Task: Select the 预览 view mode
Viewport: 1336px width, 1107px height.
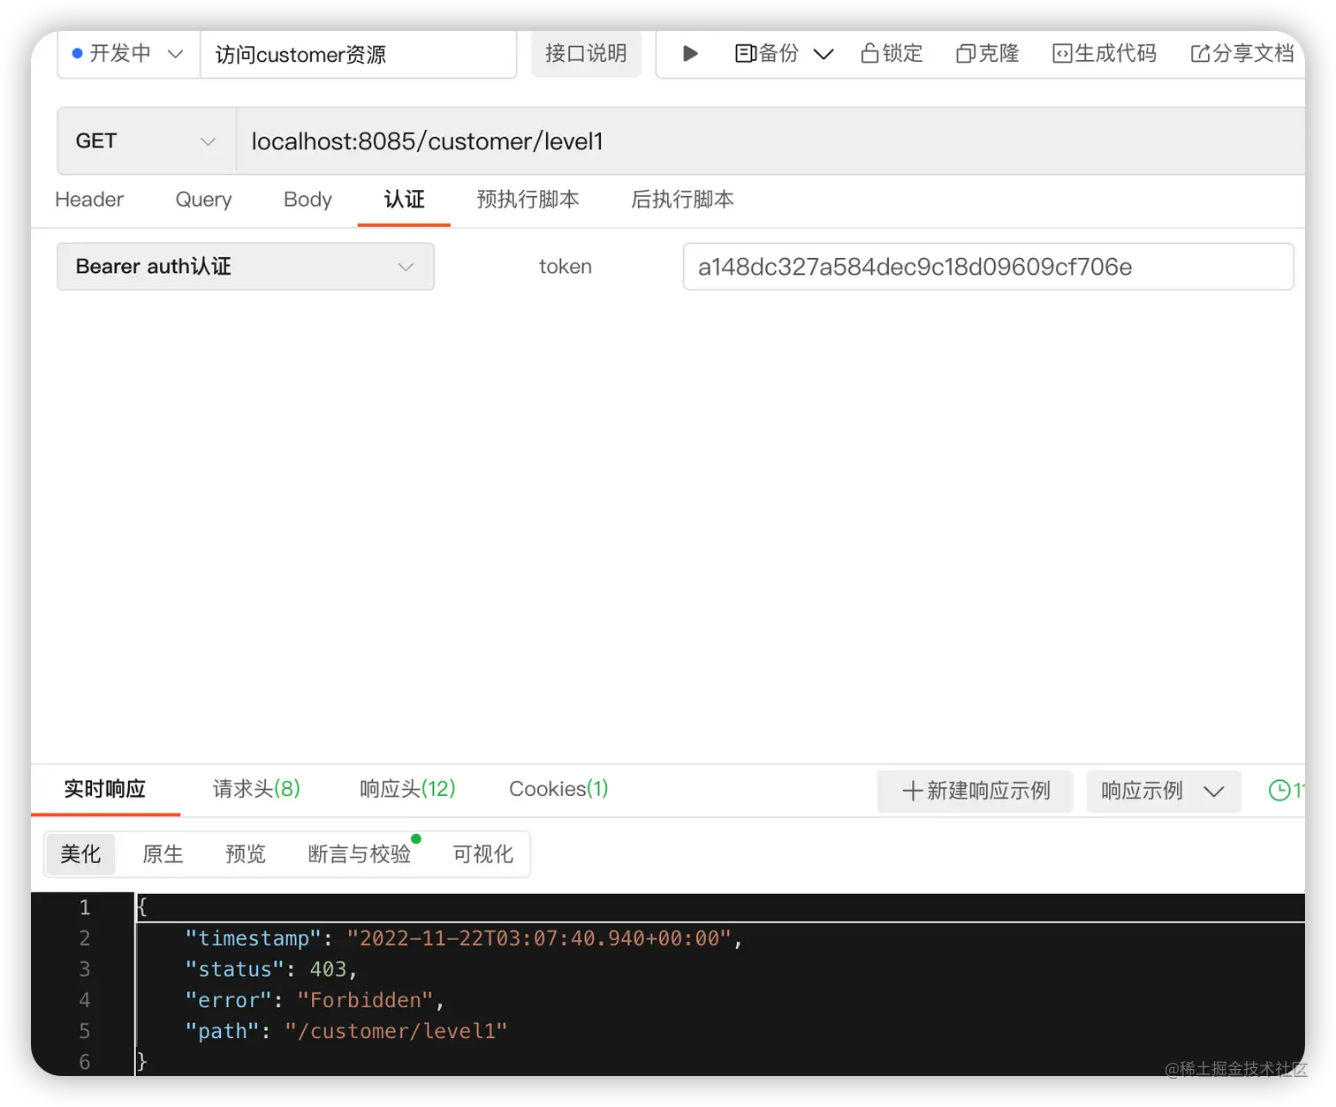Action: click(x=246, y=854)
